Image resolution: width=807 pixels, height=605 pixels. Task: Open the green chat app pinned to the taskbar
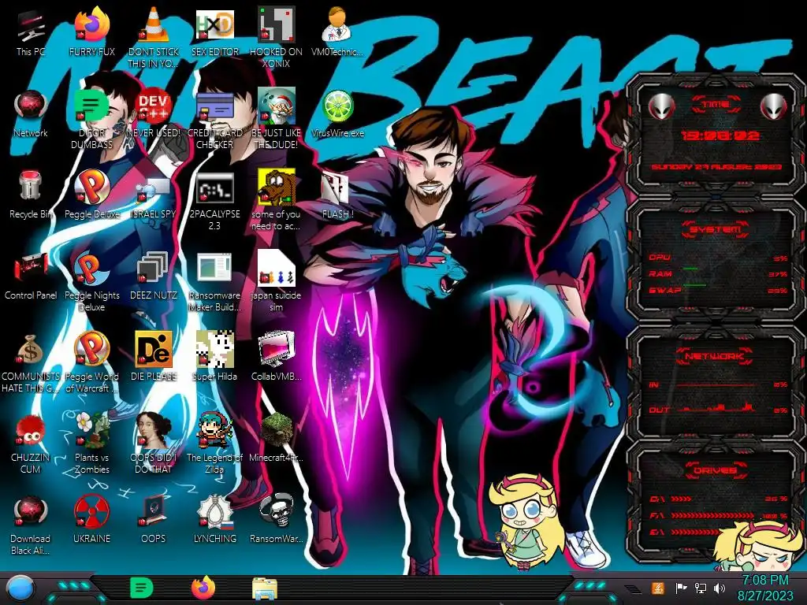click(x=141, y=588)
